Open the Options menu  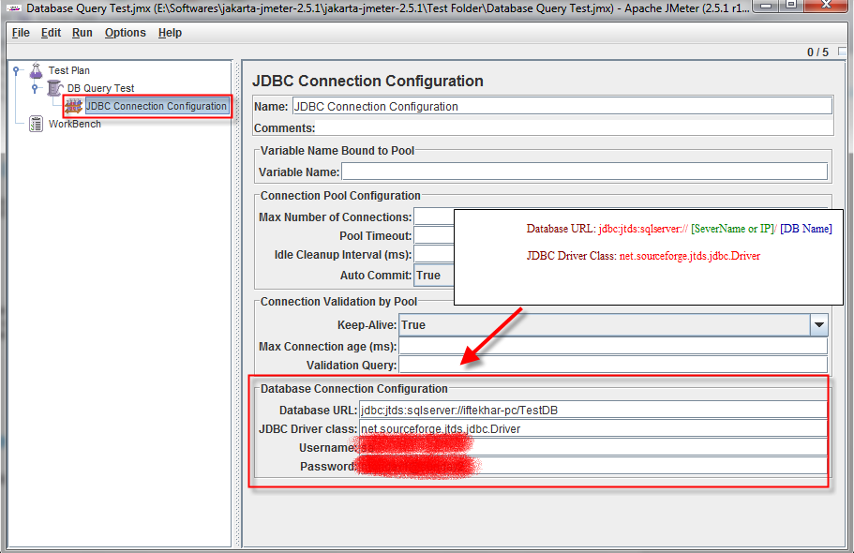[126, 33]
